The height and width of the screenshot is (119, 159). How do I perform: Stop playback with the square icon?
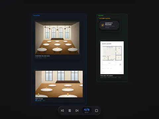pos(96,110)
